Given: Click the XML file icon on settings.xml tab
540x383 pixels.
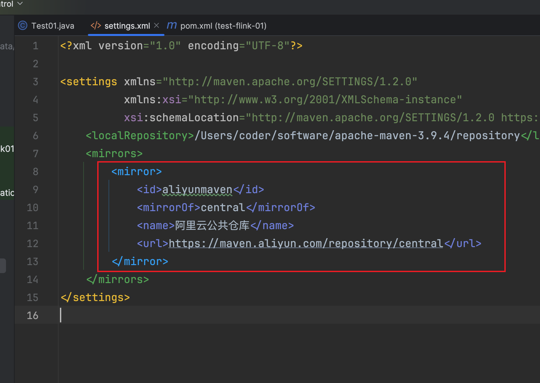Looking at the screenshot, I should pyautogui.click(x=96, y=26).
